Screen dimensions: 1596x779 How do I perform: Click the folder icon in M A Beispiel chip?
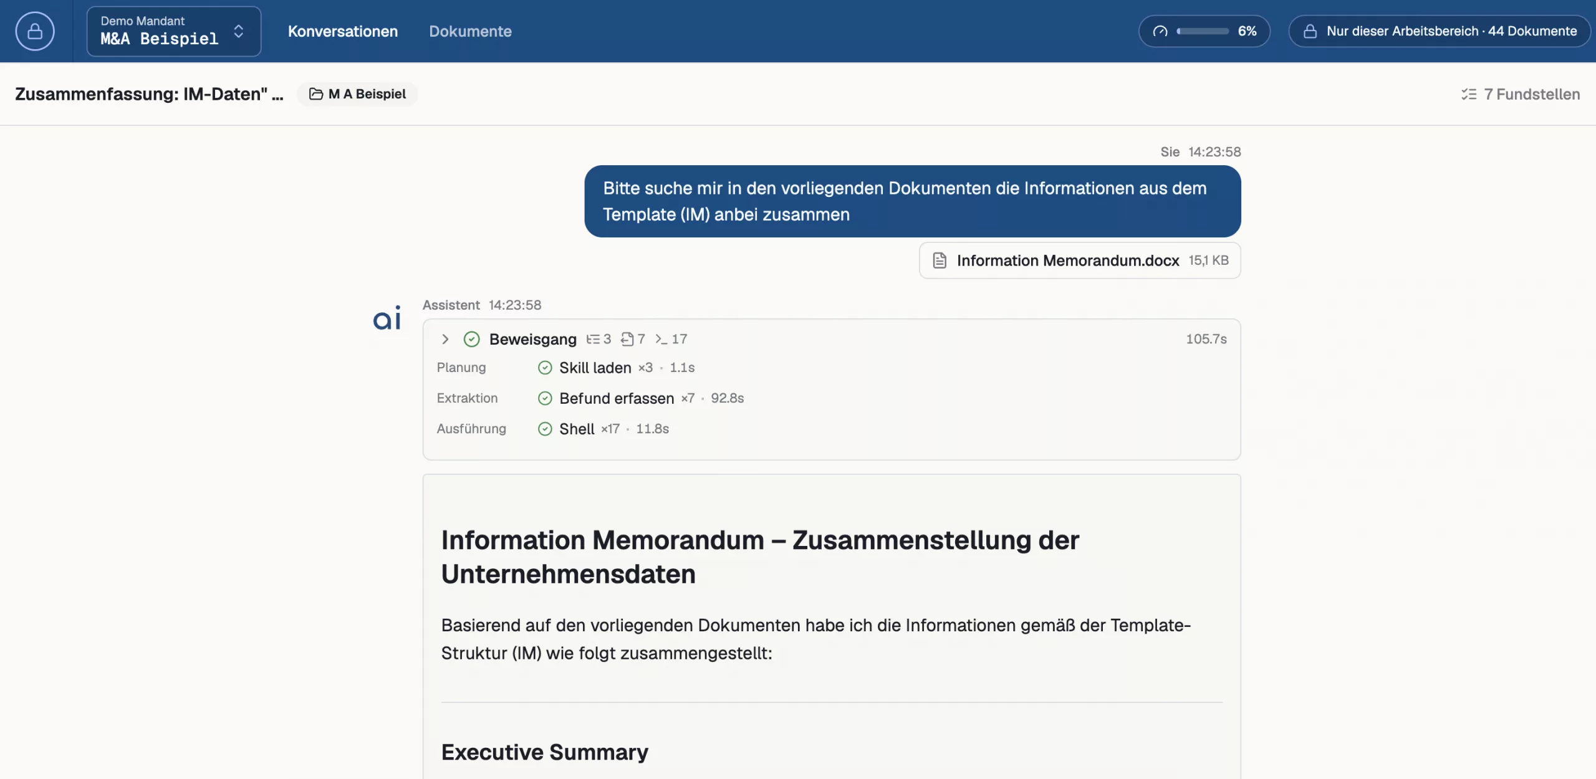pyautogui.click(x=316, y=94)
